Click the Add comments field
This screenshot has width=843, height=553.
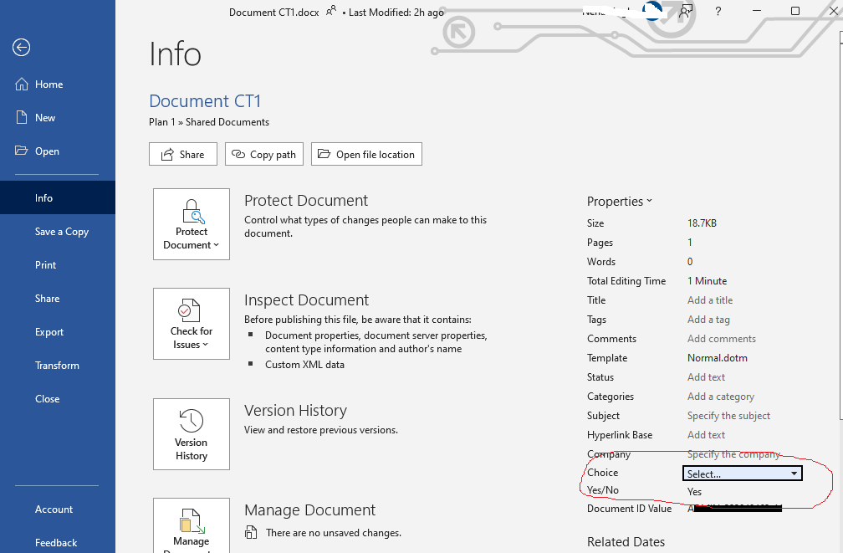pos(722,339)
